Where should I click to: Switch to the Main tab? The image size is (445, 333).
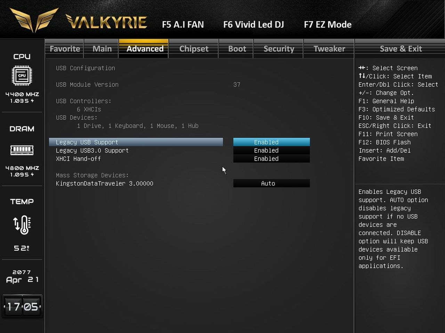(x=102, y=49)
